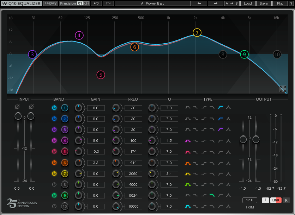295x215 pixels.
Task: Select band 7 node on the graph
Action: click(197, 33)
